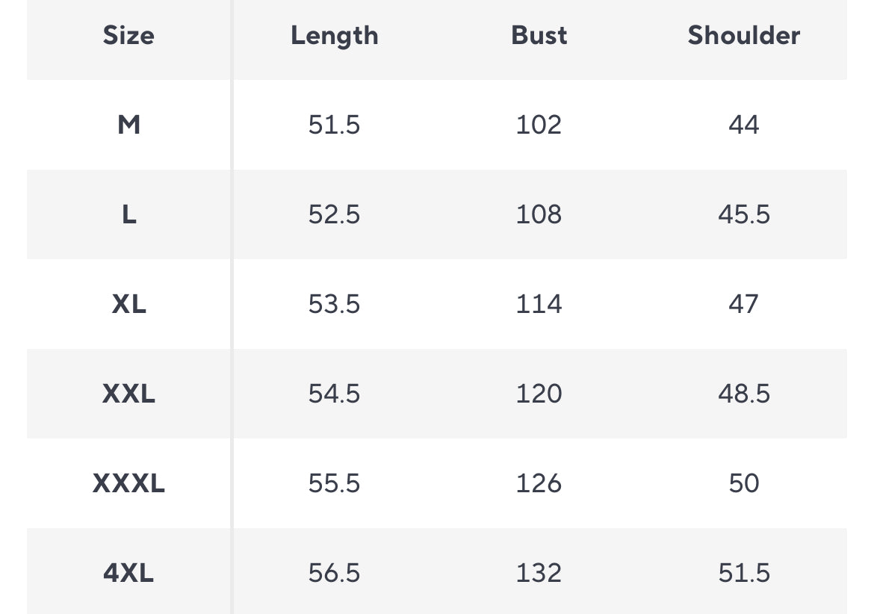Image resolution: width=874 pixels, height=614 pixels.
Task: Select the L size row label
Action: pyautogui.click(x=128, y=214)
